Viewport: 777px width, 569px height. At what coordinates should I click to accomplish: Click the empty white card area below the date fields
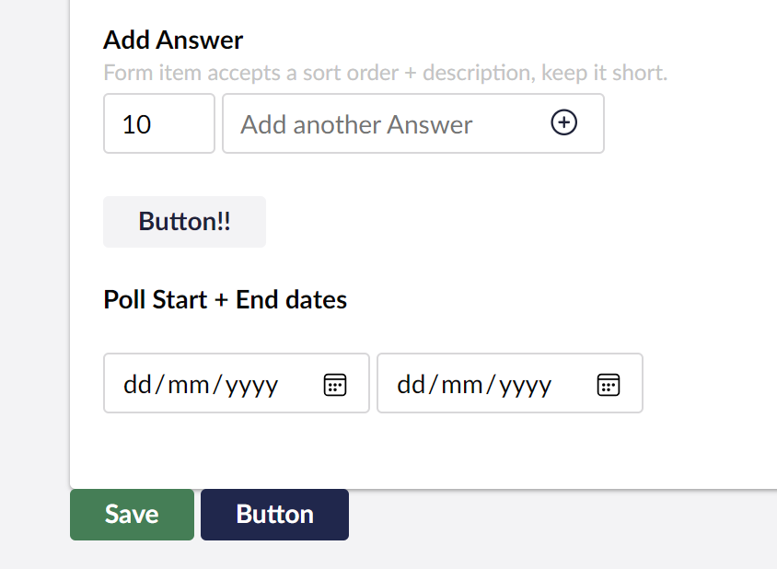(x=414, y=451)
